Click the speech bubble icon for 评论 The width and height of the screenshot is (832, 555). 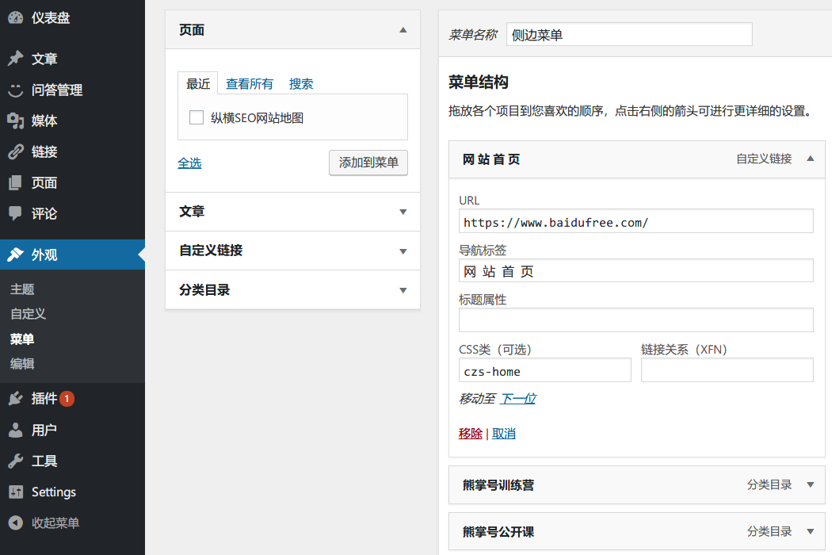pos(15,213)
